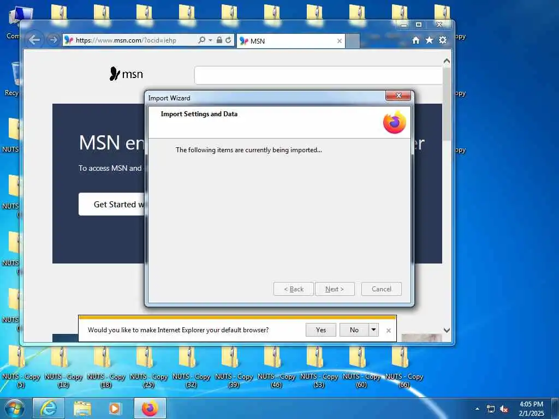This screenshot has width=559, height=419.
Task: Click the search magnifier in IE address bar
Action: pos(202,40)
